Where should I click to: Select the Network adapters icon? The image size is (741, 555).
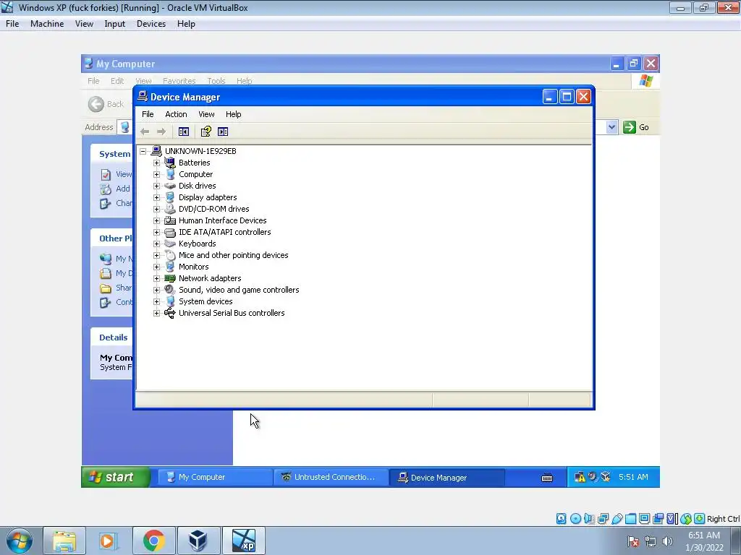click(169, 278)
